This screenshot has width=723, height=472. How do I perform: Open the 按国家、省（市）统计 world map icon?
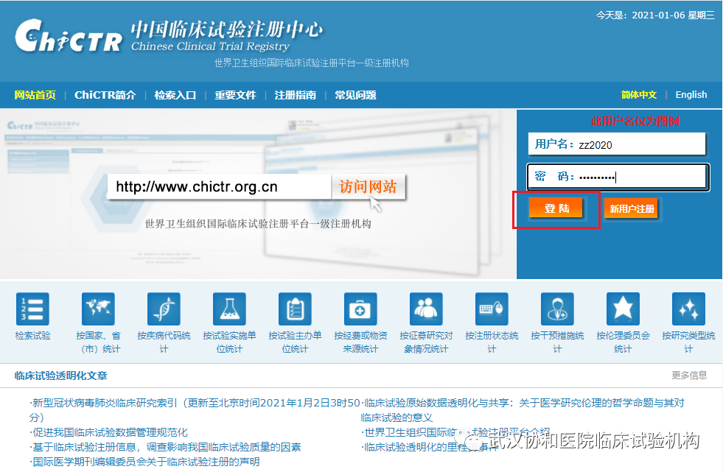[x=98, y=309]
